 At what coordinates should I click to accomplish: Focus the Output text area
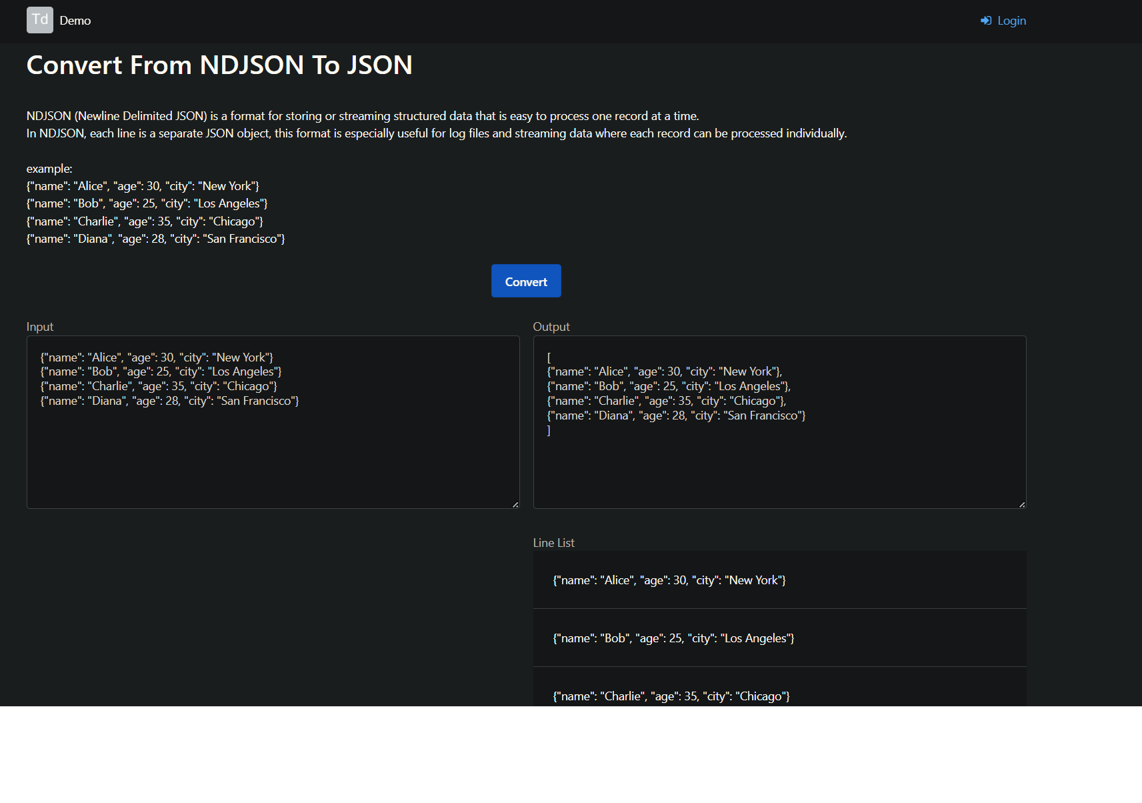tap(779, 467)
